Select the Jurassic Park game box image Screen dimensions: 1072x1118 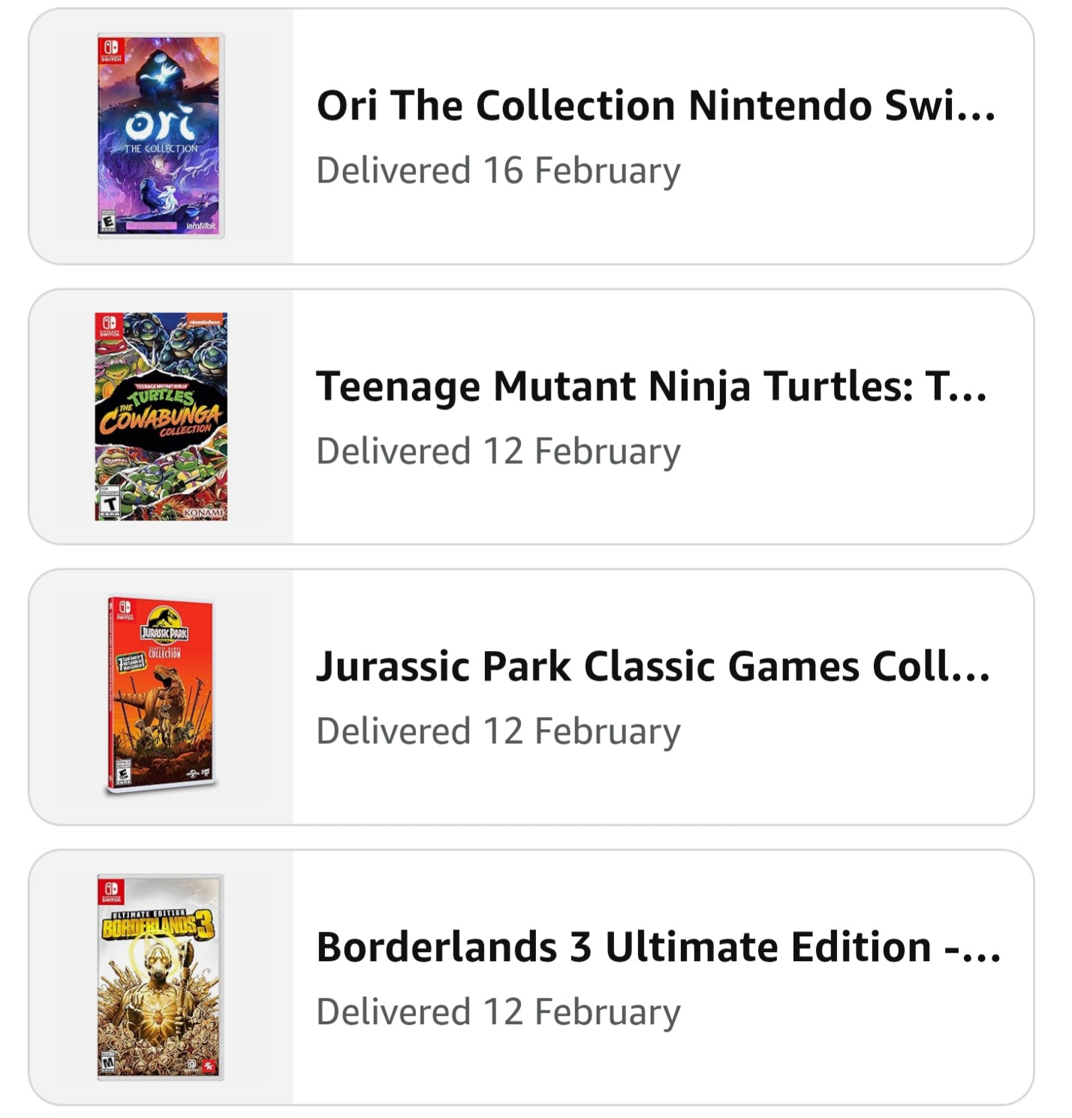[x=161, y=695]
